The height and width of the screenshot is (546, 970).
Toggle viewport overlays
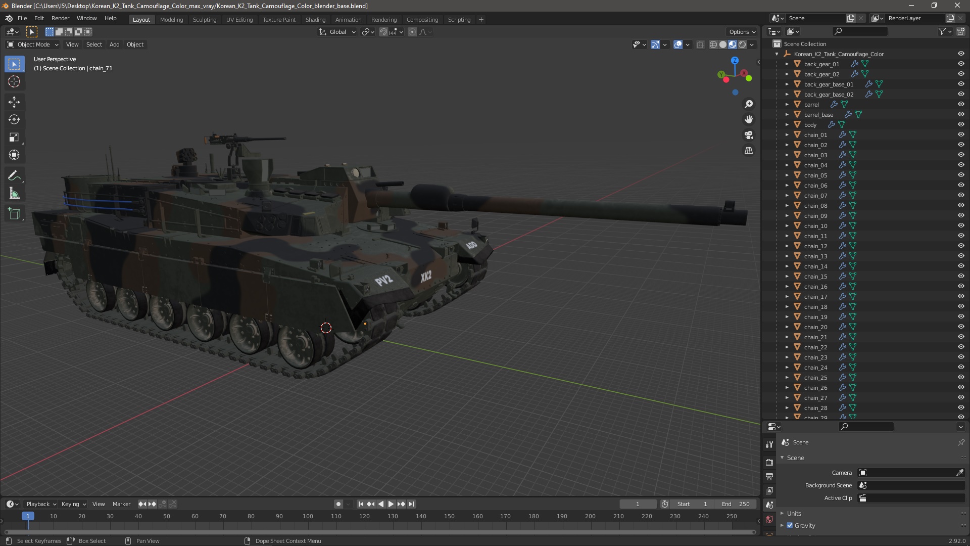pos(678,44)
